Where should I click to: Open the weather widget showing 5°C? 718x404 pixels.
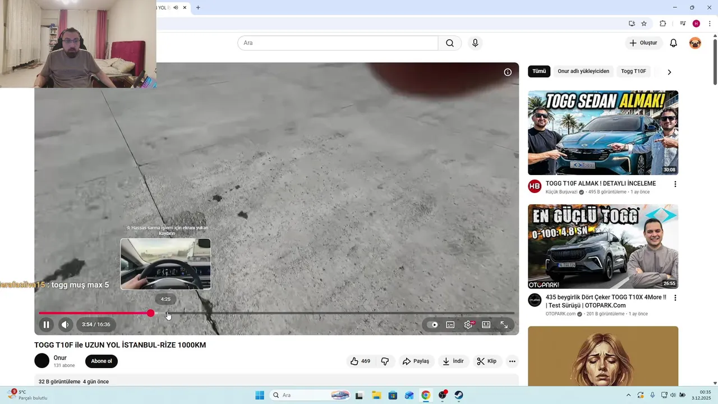coord(28,395)
